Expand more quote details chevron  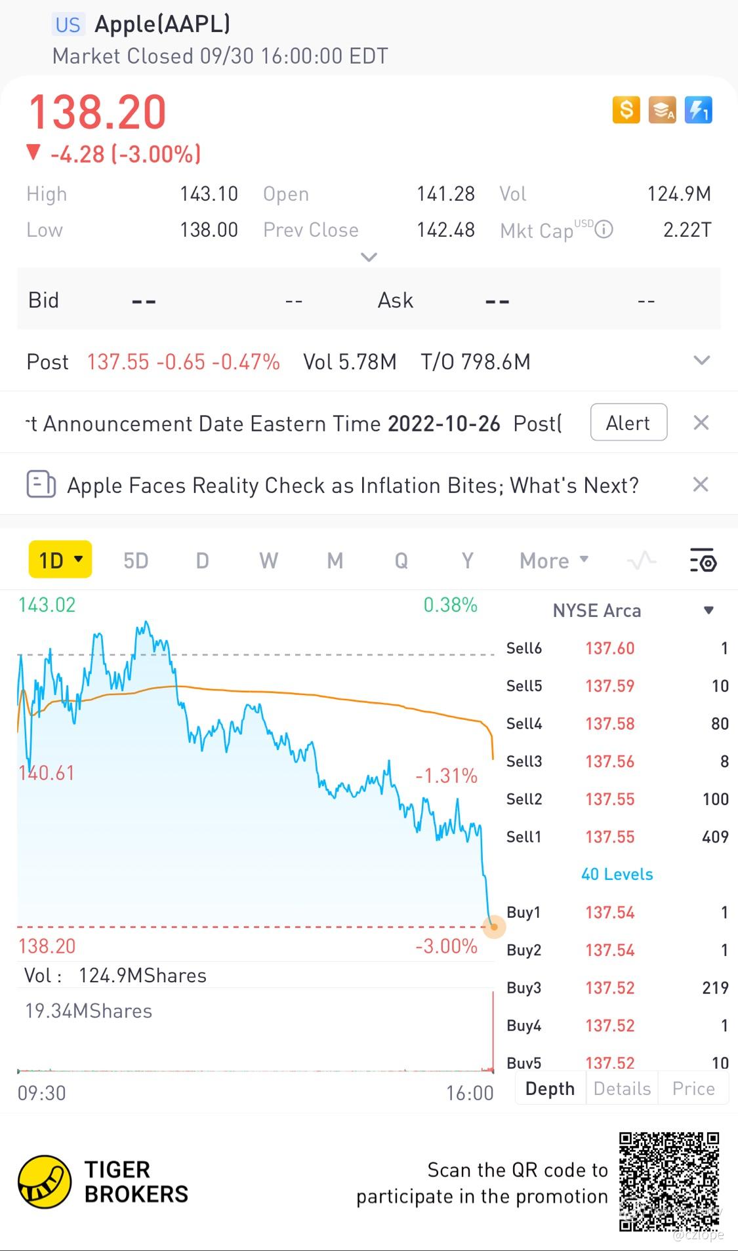pyautogui.click(x=369, y=257)
